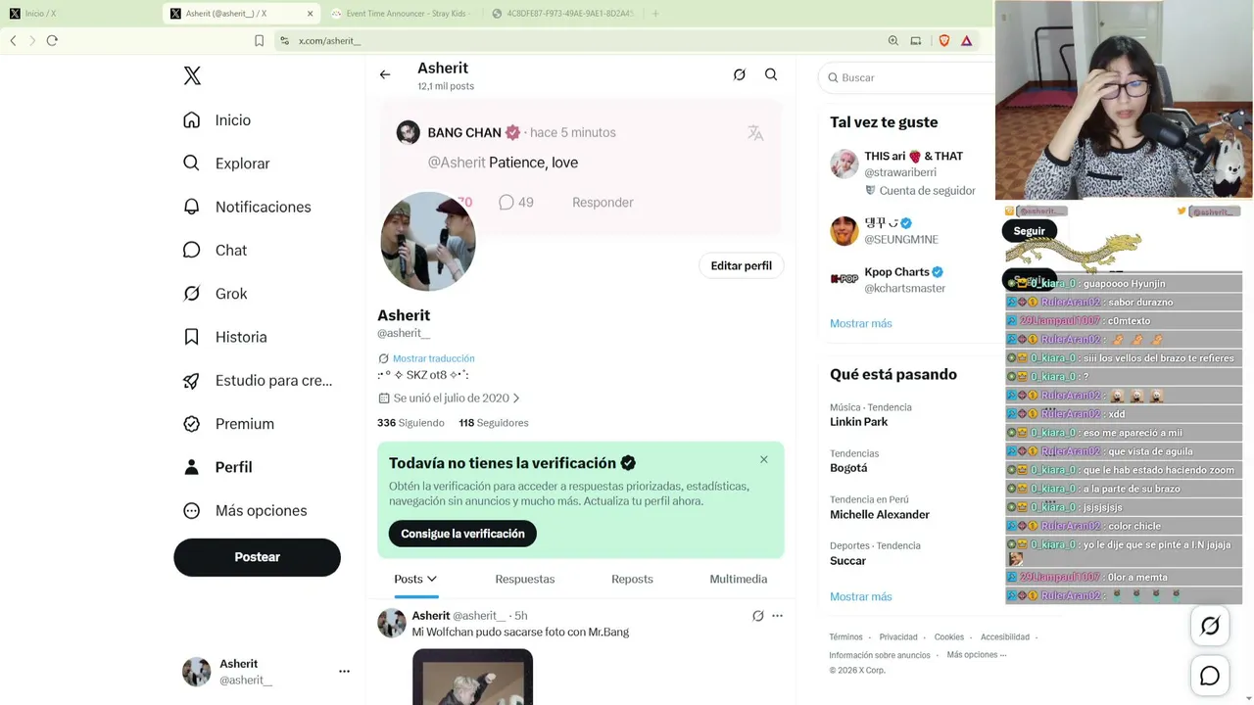Open the Notificaciones bell icon
This screenshot has width=1254, height=705.
(192, 207)
